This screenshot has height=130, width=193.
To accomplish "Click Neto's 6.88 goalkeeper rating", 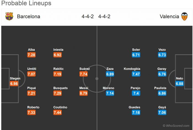I will (179, 84).
